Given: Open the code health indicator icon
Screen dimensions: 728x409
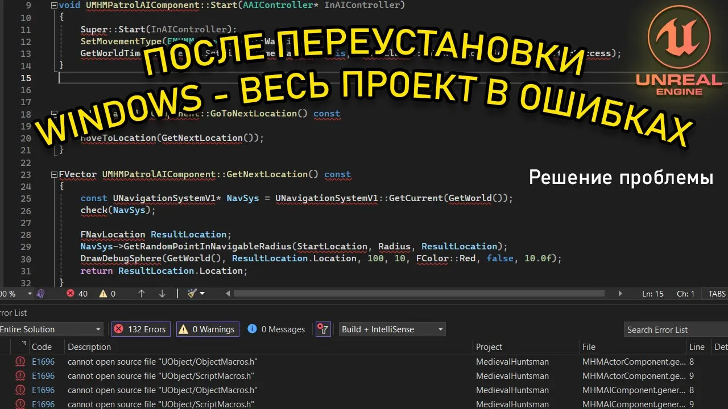Looking at the screenshot, I should coord(40,294).
